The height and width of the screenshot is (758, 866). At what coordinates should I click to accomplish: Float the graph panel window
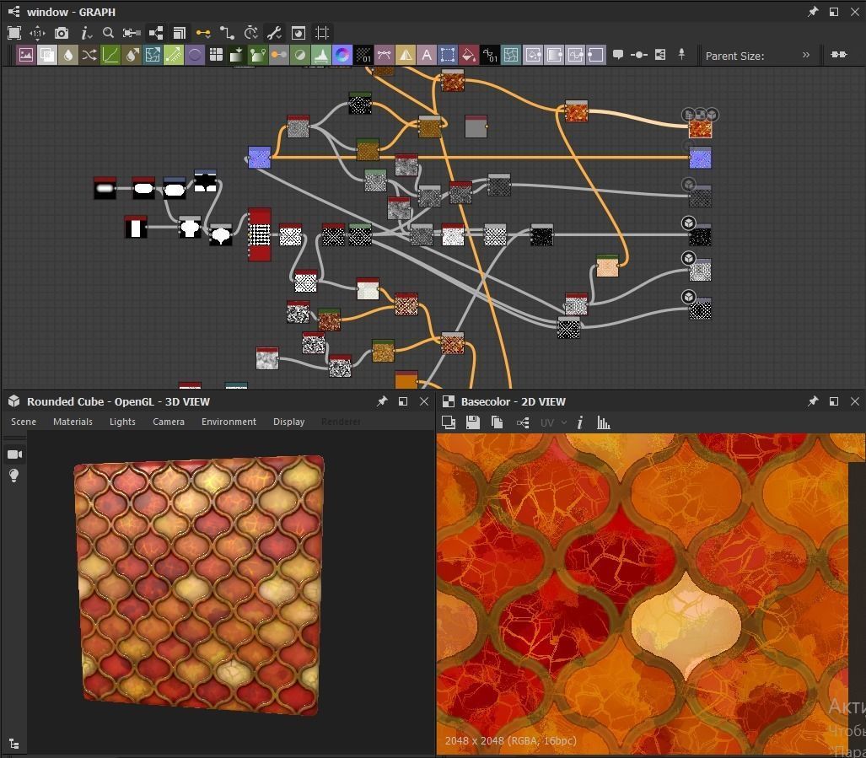click(x=834, y=12)
